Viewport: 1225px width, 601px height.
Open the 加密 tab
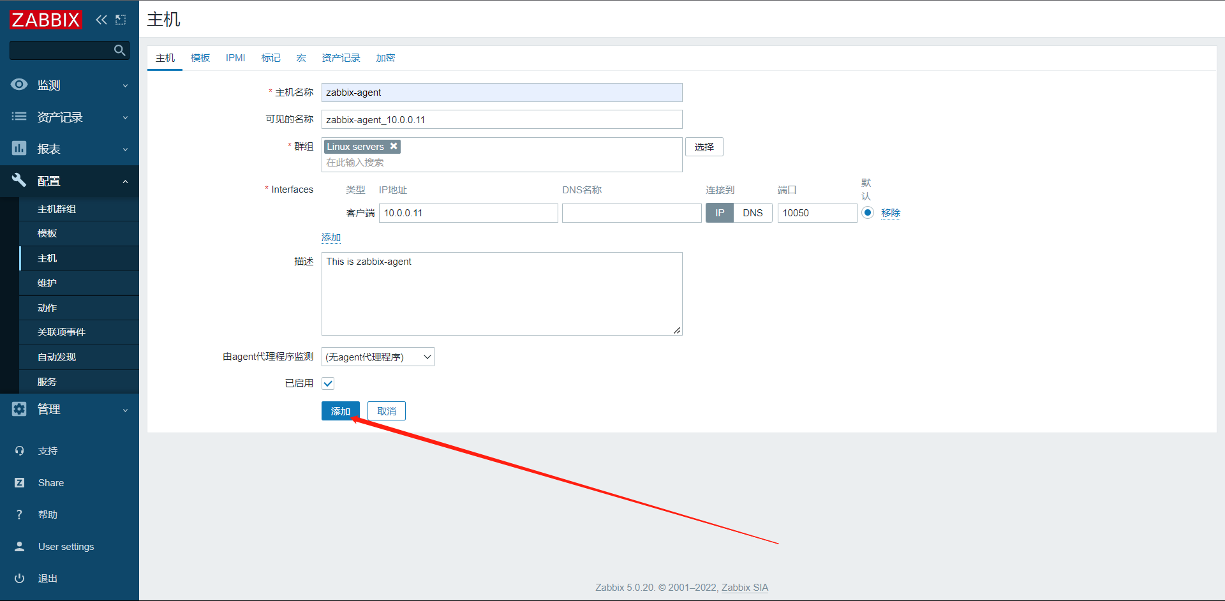click(x=385, y=57)
